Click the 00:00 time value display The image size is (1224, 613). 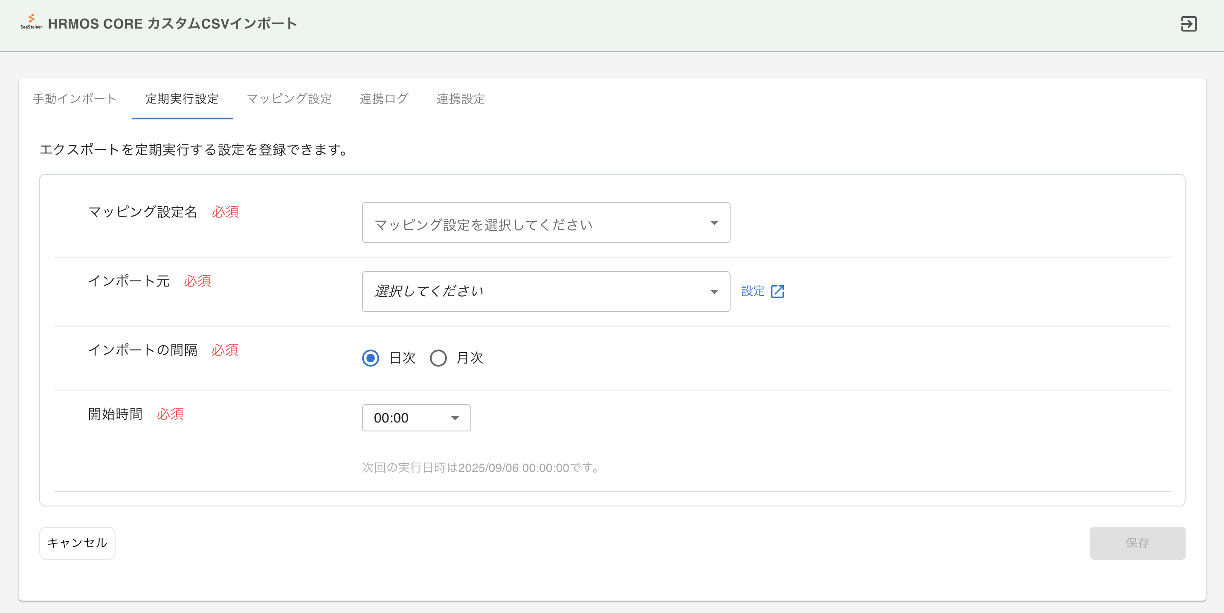391,418
